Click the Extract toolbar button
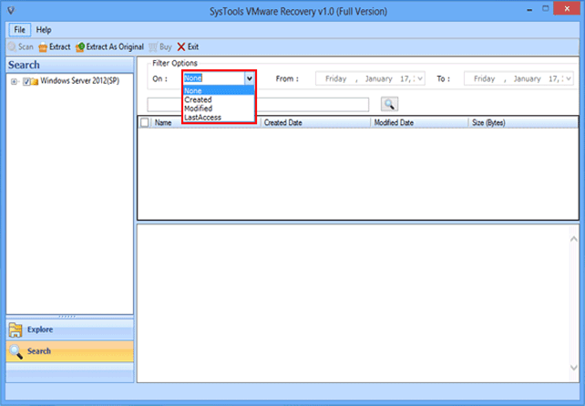585x406 pixels. [55, 47]
